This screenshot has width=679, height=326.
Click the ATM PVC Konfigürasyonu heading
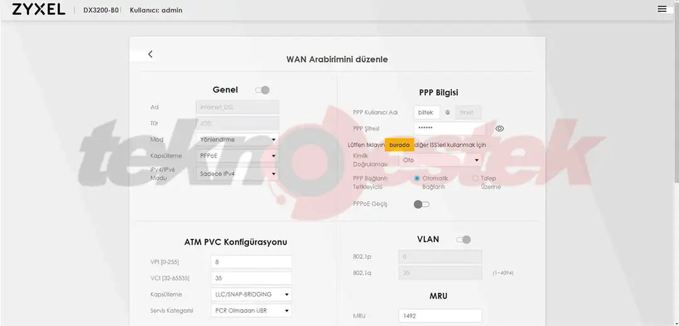click(236, 242)
